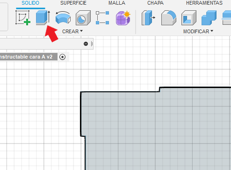Switch to the SUPERFICIE tab

[73, 3]
